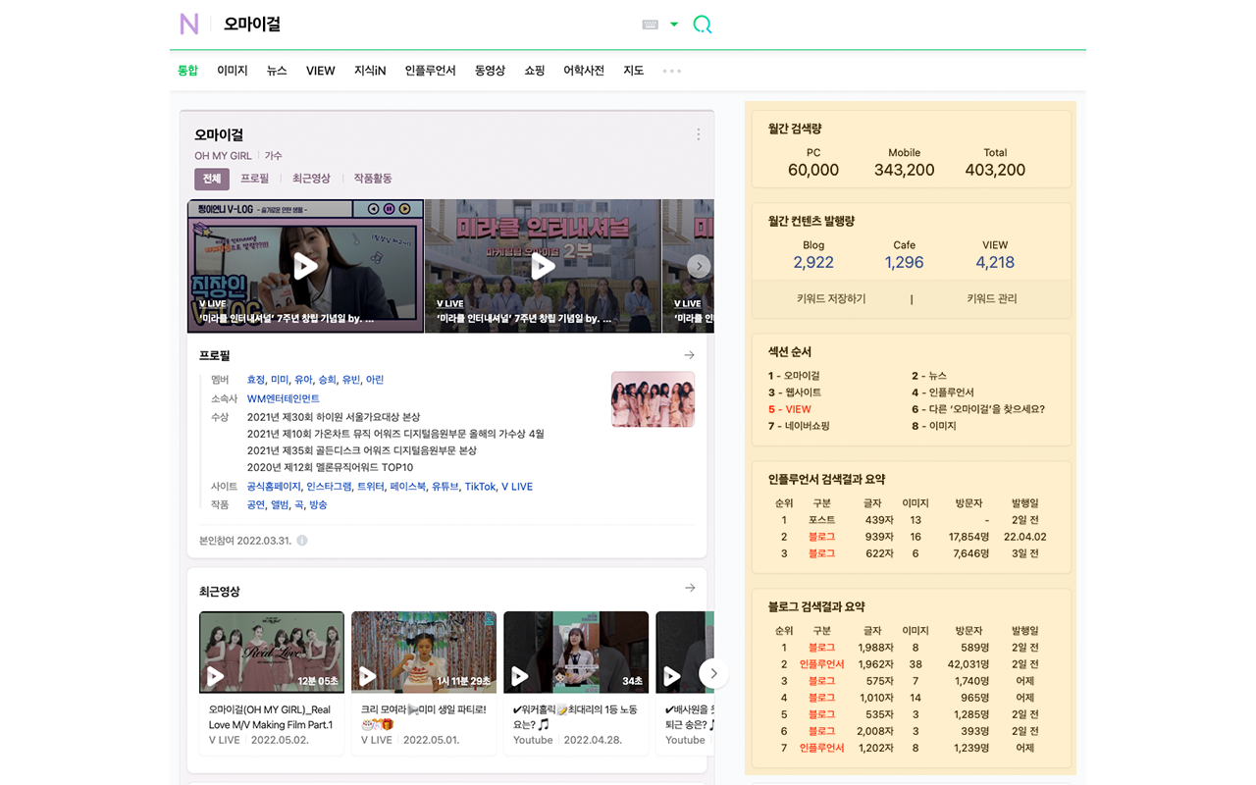Screen dimensions: 1256x785
Task: Click the info icon beside 본인참여 2022.03.31
Action: [301, 540]
